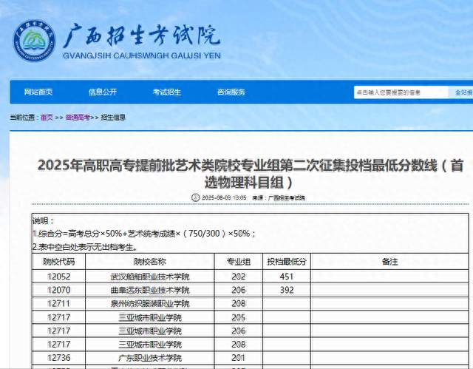This screenshot has height=369, width=473.
Task: Open the 网站首页 menu item
Action: point(38,92)
